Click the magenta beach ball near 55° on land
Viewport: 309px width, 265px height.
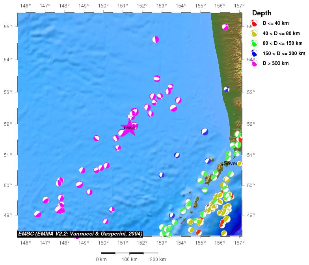(x=225, y=27)
